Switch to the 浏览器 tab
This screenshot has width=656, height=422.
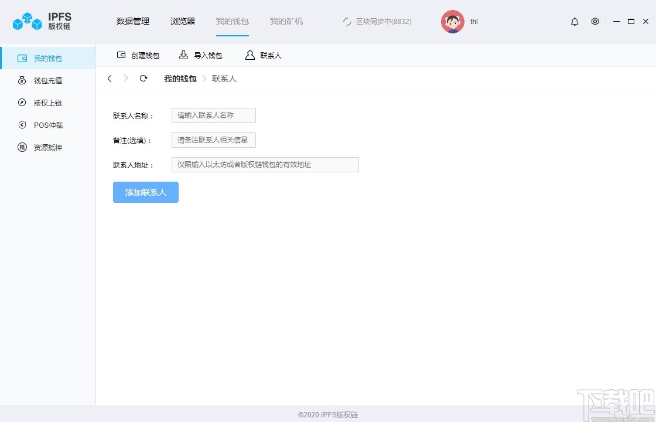click(182, 21)
